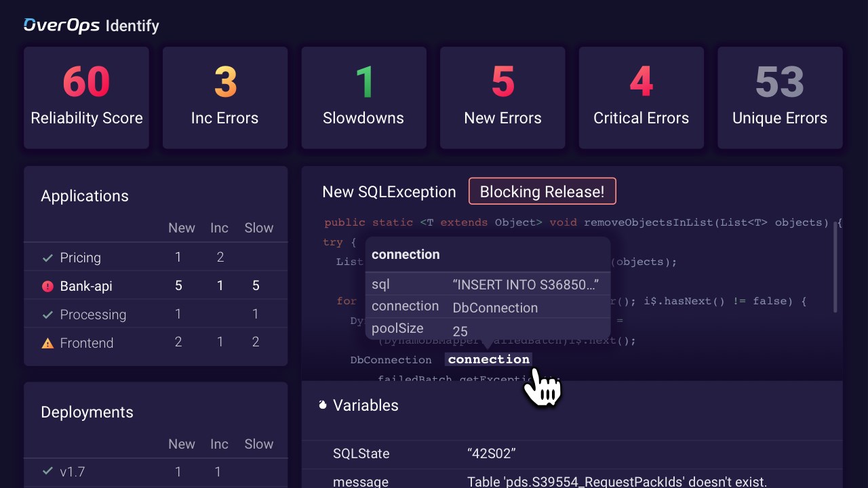Click the connection tooltip title
This screenshot has height=488, width=868.
(406, 255)
